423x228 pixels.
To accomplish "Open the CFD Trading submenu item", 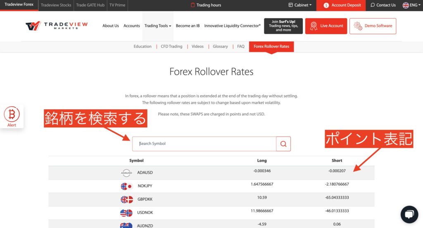I will [x=171, y=46].
